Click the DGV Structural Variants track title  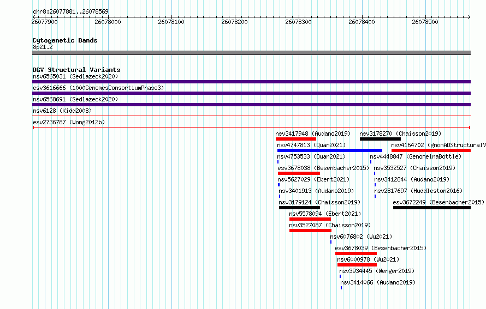[76, 70]
